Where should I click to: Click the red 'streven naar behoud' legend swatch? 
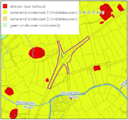5,6
